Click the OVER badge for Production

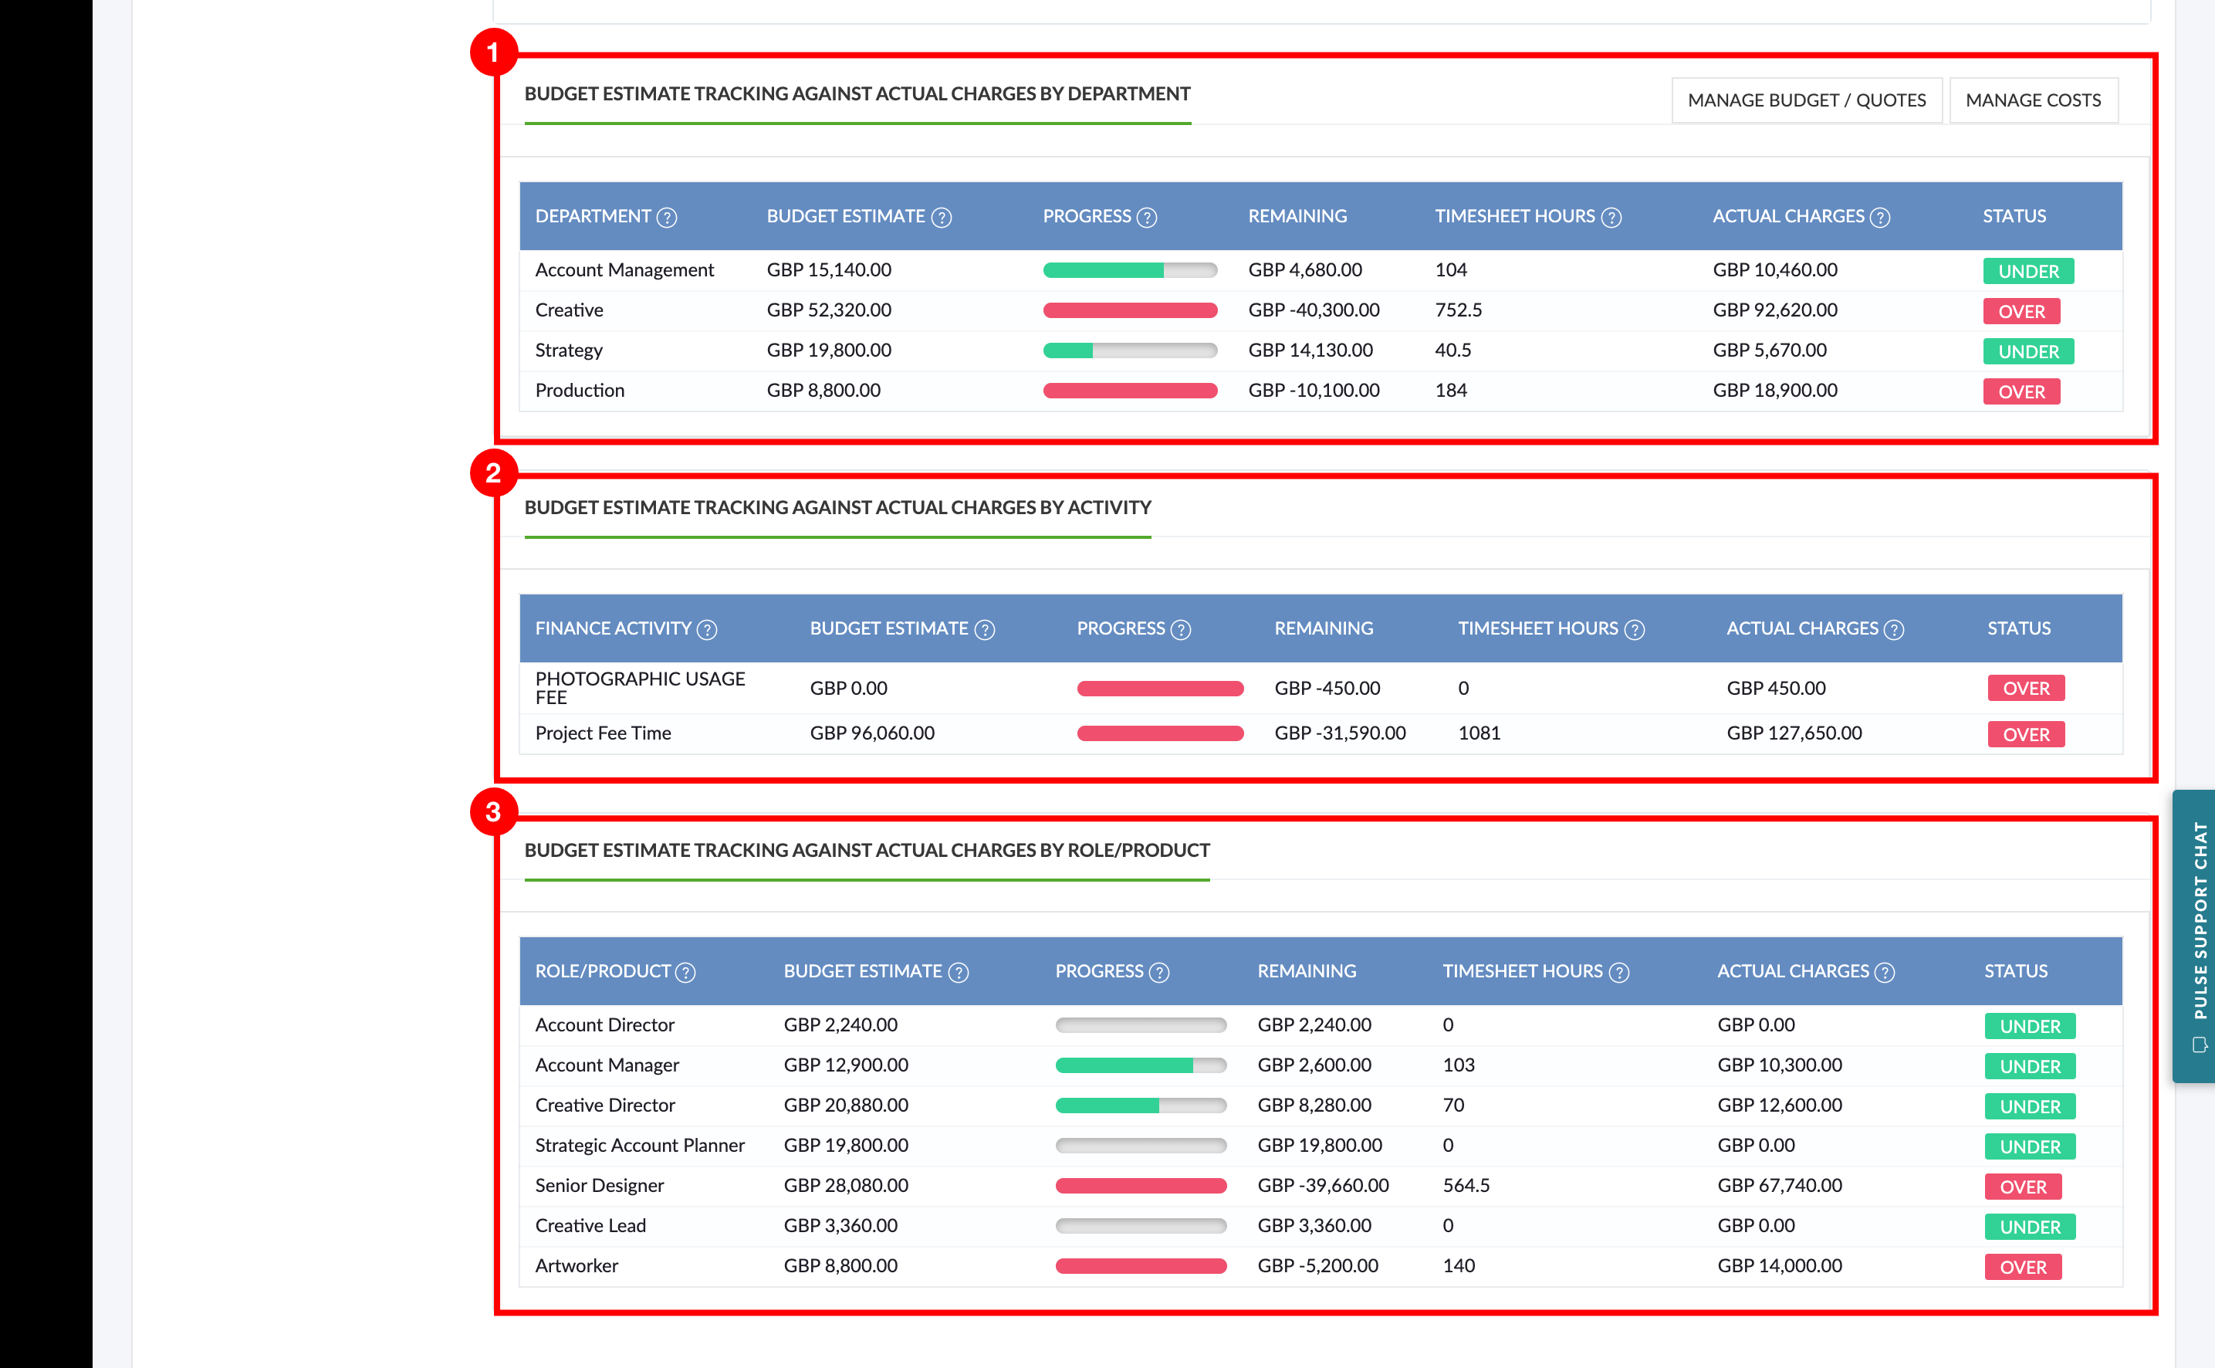pyautogui.click(x=2021, y=391)
